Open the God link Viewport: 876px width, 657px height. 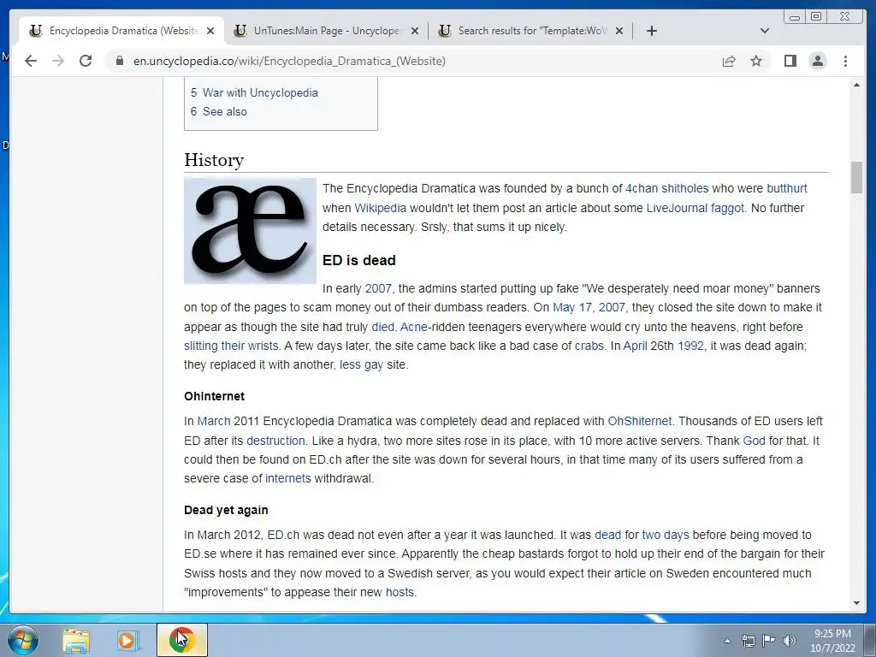(x=754, y=441)
